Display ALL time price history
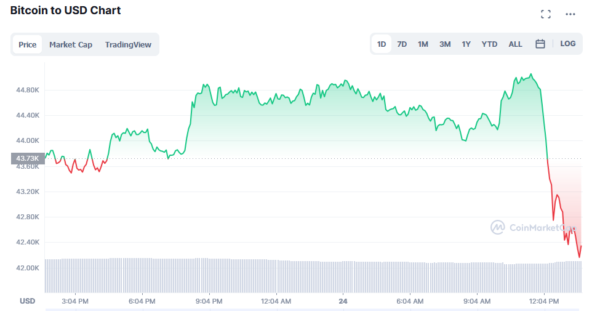 [515, 44]
